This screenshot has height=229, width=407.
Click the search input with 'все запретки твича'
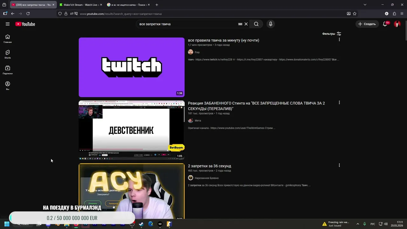pos(188,24)
